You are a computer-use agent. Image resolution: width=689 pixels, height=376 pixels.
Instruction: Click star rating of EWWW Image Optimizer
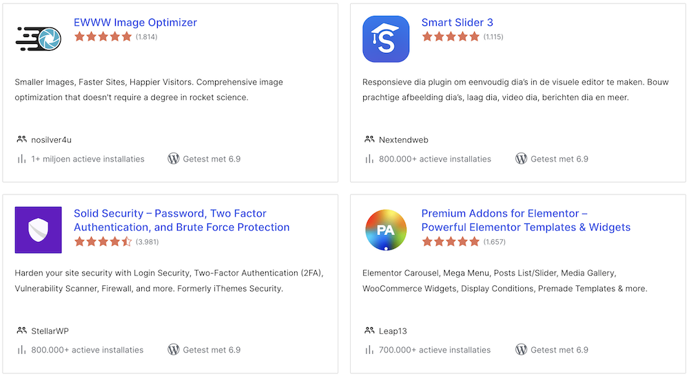[103, 37]
